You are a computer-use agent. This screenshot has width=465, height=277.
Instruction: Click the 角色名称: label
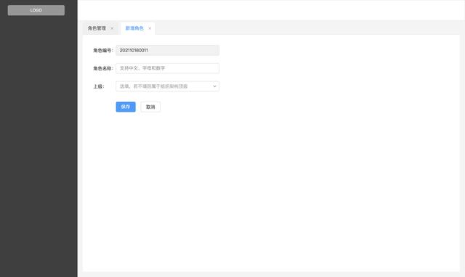(x=103, y=68)
